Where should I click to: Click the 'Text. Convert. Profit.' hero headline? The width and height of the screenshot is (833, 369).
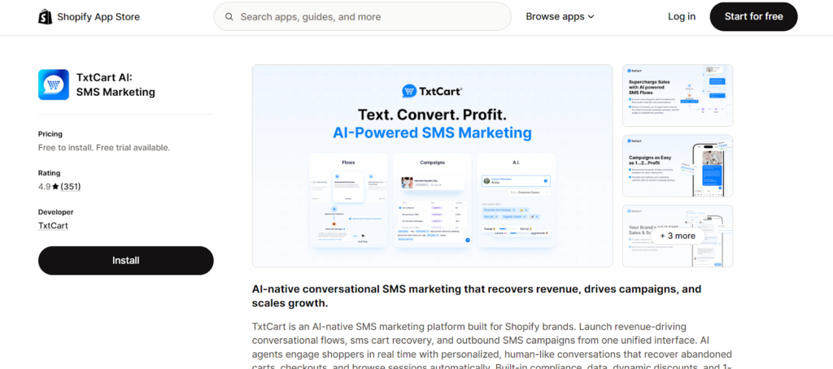coord(432,114)
